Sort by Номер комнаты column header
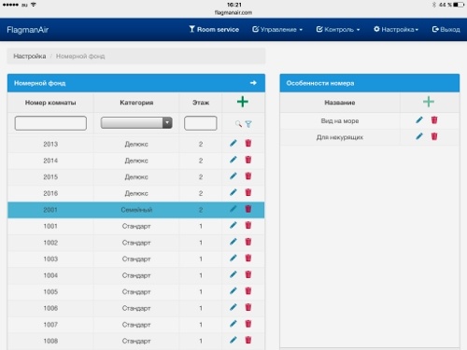The height and width of the screenshot is (350, 467). pyautogui.click(x=50, y=103)
